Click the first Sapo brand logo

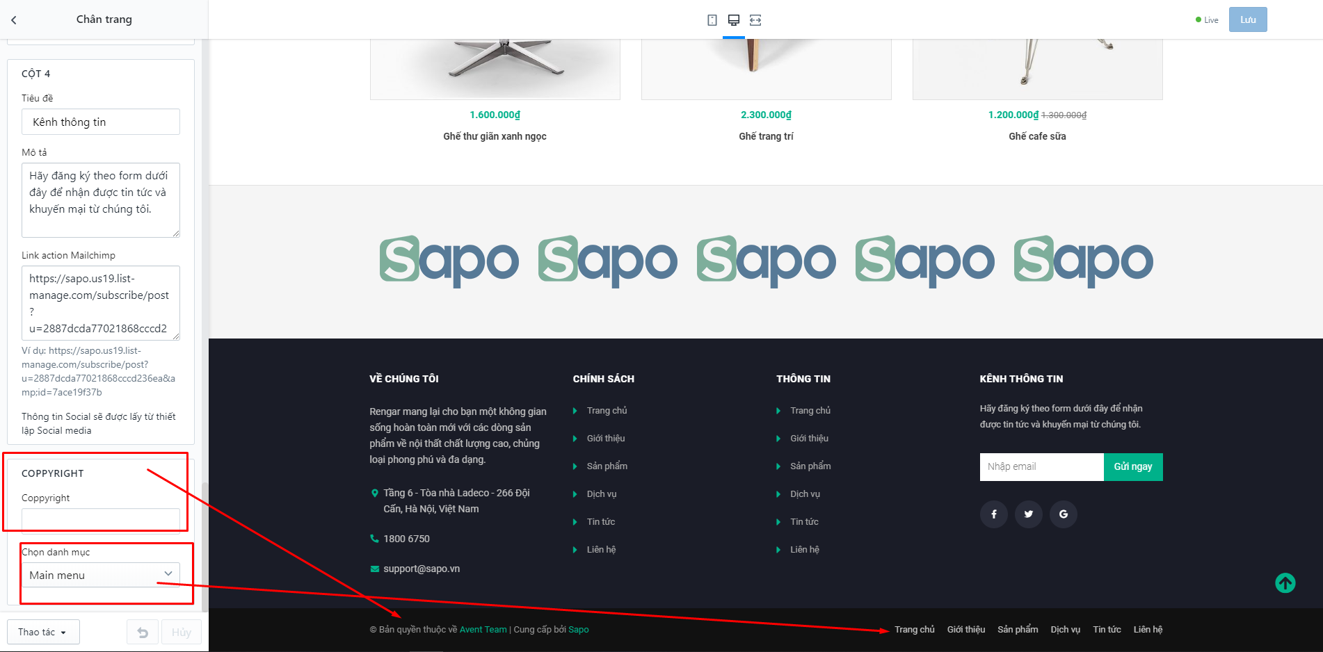pyautogui.click(x=449, y=261)
